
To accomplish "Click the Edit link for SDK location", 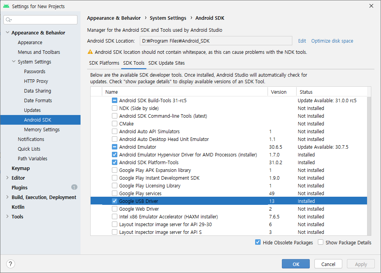I will [x=302, y=41].
